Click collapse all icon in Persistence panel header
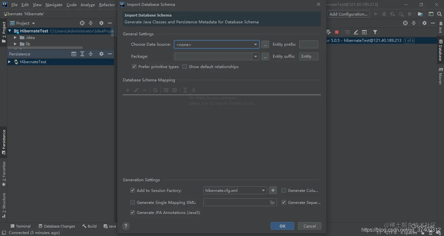The height and width of the screenshot is (236, 444). (x=91, y=54)
